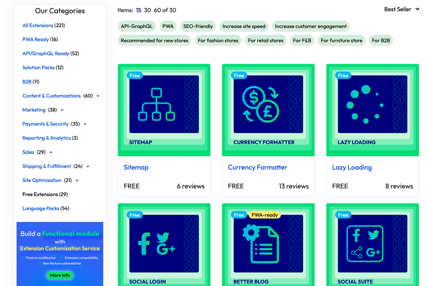Filter by For retail stores tag

[x=266, y=41]
